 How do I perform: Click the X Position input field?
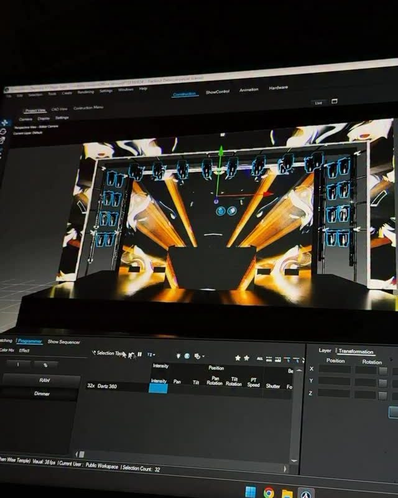pos(335,369)
